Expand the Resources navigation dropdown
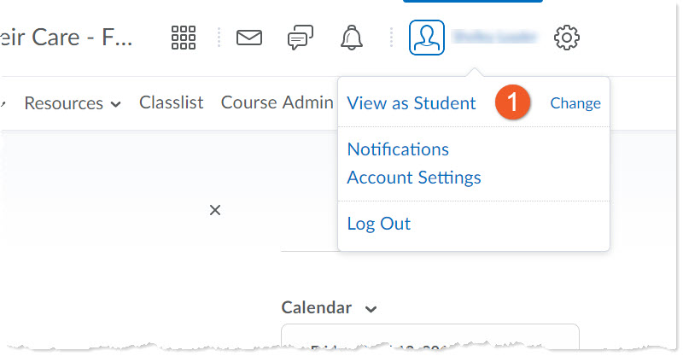683x356 pixels. 72,103
